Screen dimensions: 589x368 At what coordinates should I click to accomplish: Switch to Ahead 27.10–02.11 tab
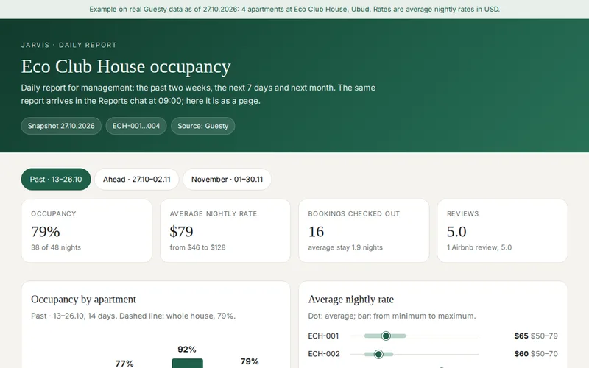point(137,179)
